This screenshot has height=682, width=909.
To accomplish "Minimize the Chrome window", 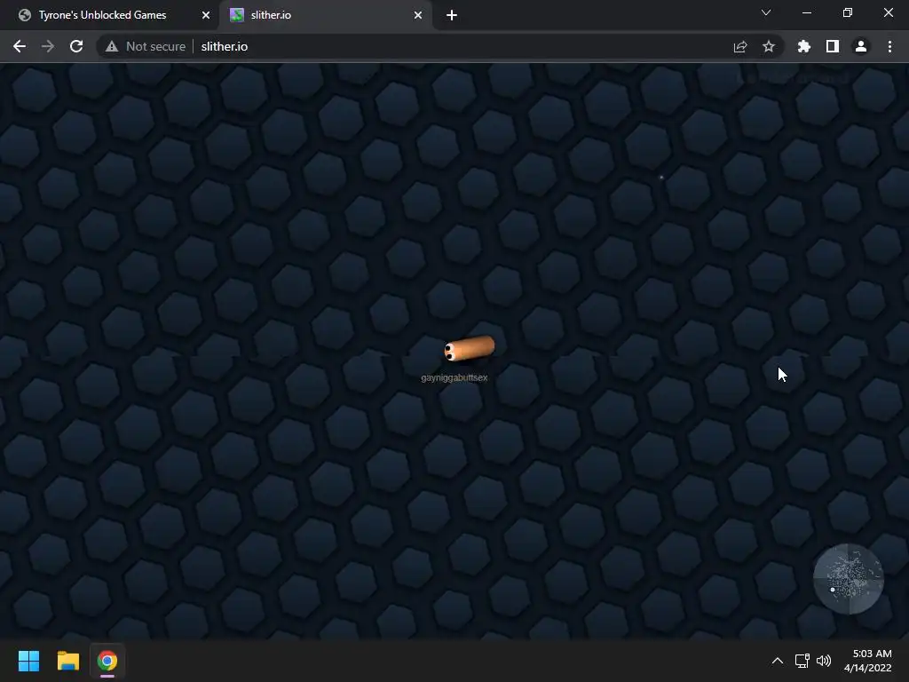I will click(806, 12).
